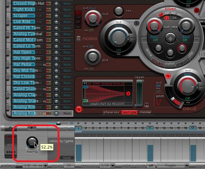Open the Gated Hi Tom Main output menu

tap(67, 28)
